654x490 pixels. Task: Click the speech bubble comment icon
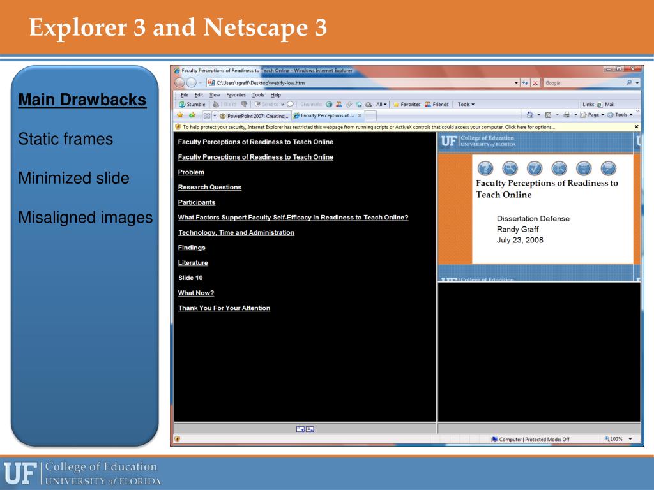click(x=291, y=104)
